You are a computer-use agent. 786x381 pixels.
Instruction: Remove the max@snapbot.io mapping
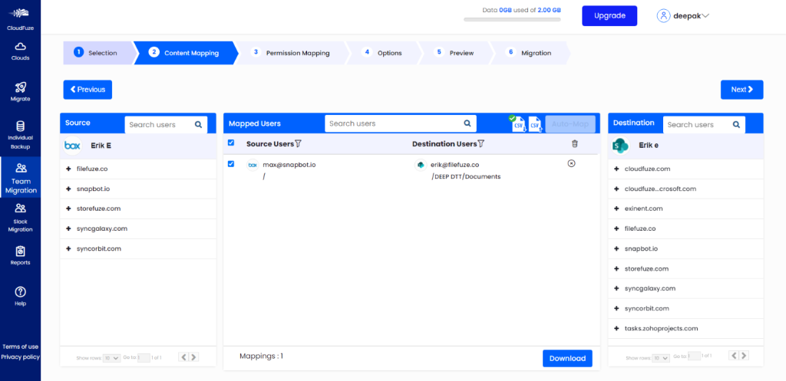point(571,164)
